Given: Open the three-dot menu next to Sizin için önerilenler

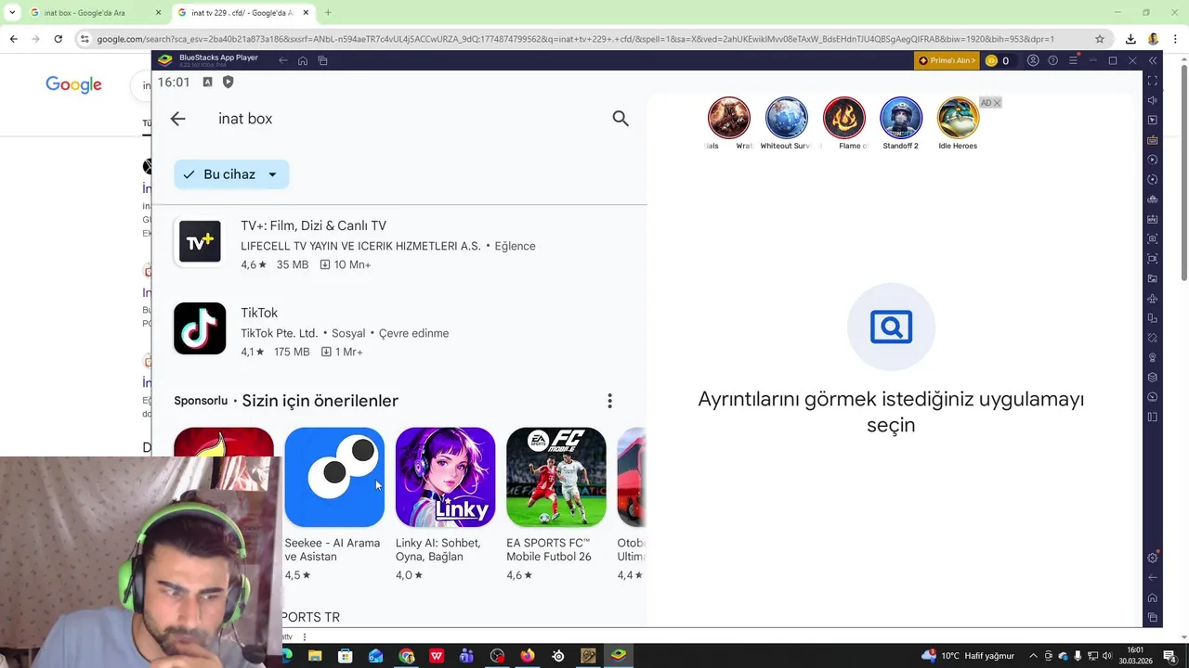Looking at the screenshot, I should [x=609, y=401].
